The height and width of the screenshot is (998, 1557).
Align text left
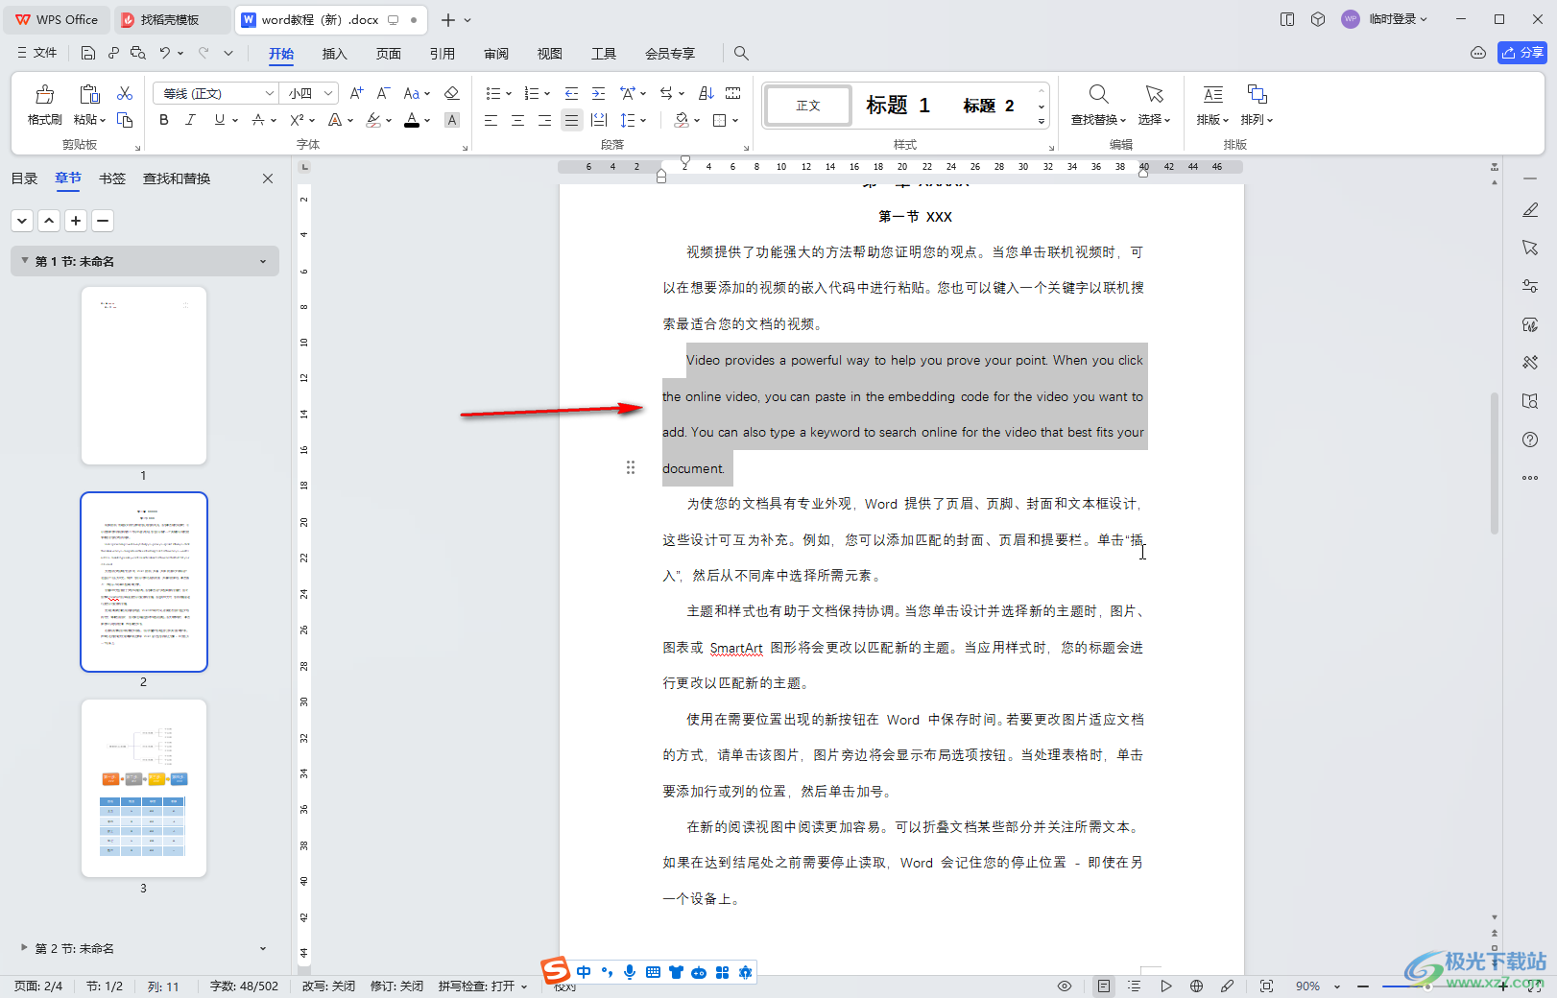[491, 120]
